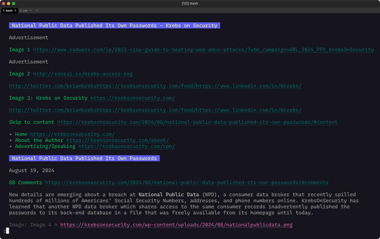Close the zsh tab

30,10
